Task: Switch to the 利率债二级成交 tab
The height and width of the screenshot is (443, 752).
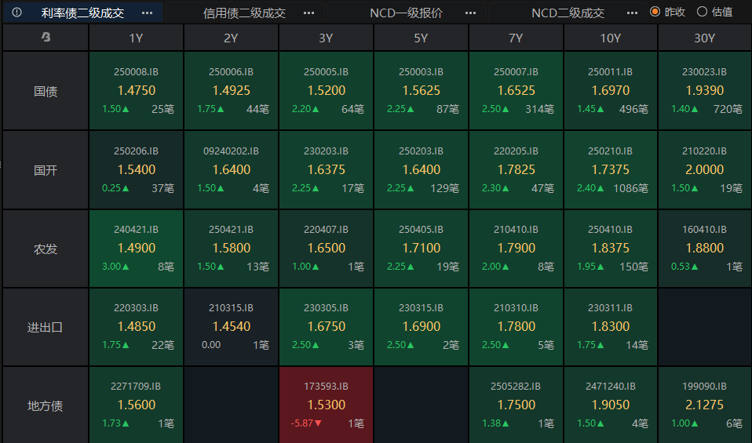Action: (82, 13)
